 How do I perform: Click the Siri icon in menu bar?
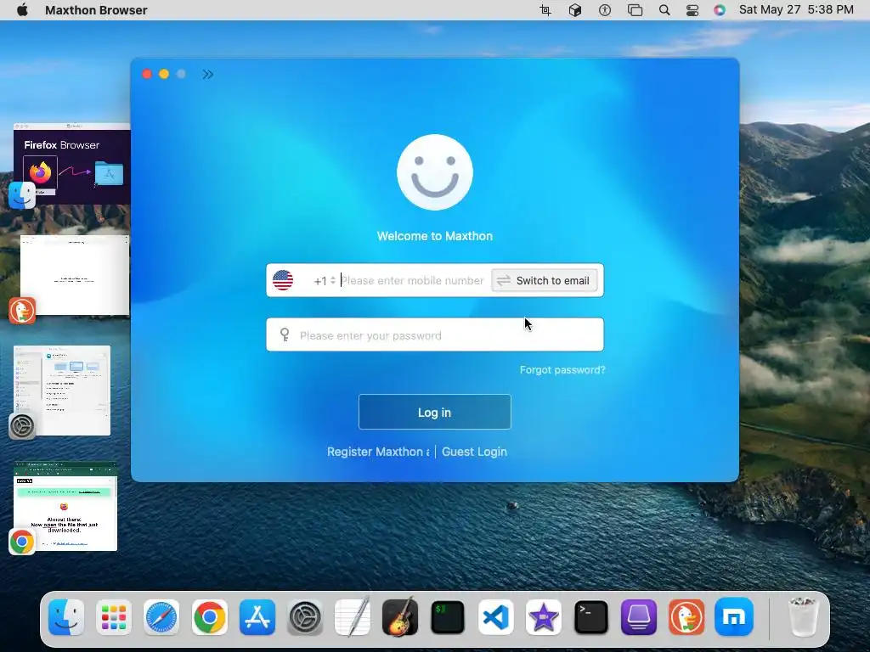pyautogui.click(x=720, y=10)
